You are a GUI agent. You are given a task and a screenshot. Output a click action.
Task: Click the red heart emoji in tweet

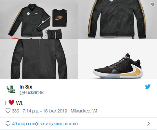(12, 103)
